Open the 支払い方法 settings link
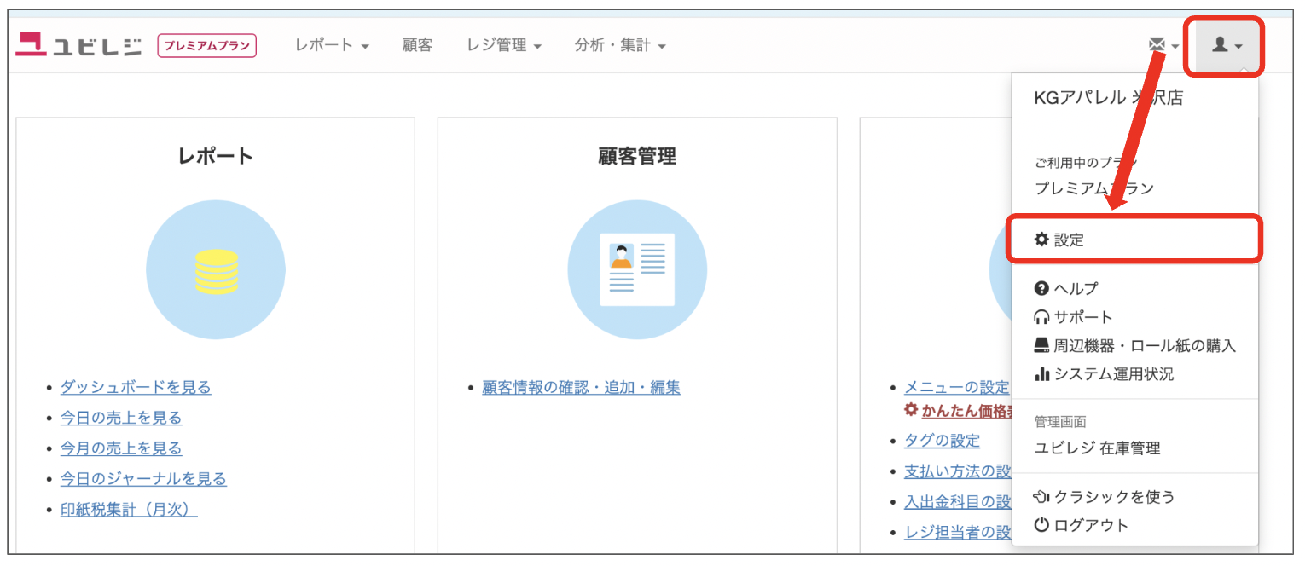 click(x=958, y=471)
